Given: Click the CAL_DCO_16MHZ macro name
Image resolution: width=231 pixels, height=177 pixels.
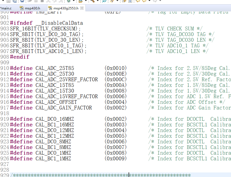Looking at the screenshot, I should 55,119.
